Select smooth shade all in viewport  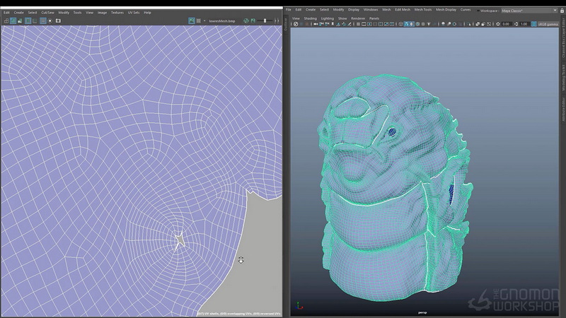point(406,24)
